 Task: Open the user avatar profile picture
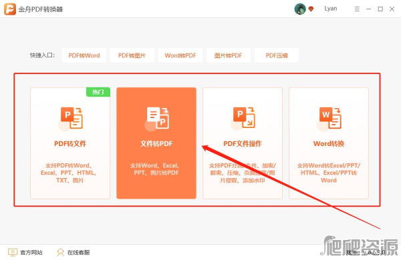point(300,9)
